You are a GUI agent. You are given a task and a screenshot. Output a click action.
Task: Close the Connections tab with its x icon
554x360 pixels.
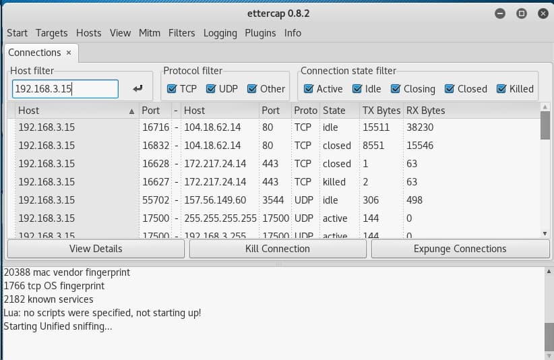pos(68,53)
